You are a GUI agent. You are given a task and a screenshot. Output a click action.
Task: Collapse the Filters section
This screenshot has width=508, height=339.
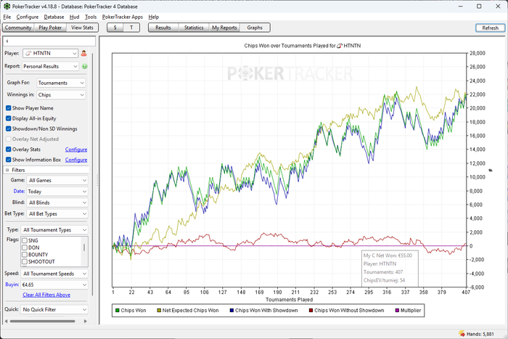[9, 170]
